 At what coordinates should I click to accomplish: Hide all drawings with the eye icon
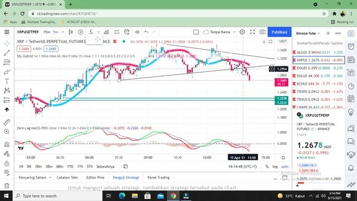(7, 173)
